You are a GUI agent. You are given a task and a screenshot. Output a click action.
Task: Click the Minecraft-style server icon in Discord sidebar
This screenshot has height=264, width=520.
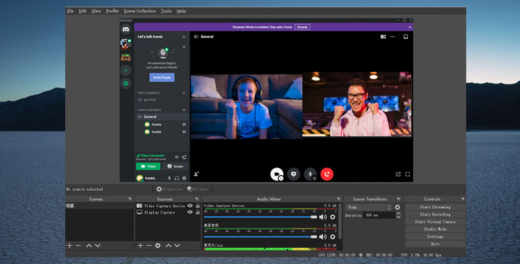126,57
